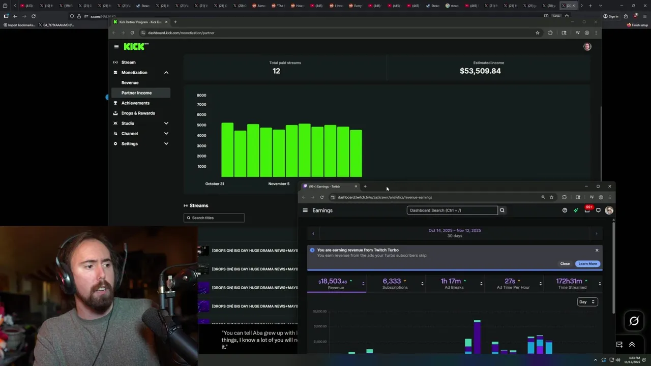Open the Sign in button in background browser

tap(611, 16)
